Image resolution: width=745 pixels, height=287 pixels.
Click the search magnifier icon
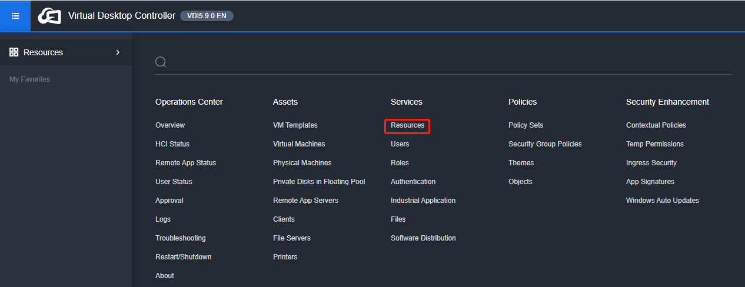(x=161, y=62)
